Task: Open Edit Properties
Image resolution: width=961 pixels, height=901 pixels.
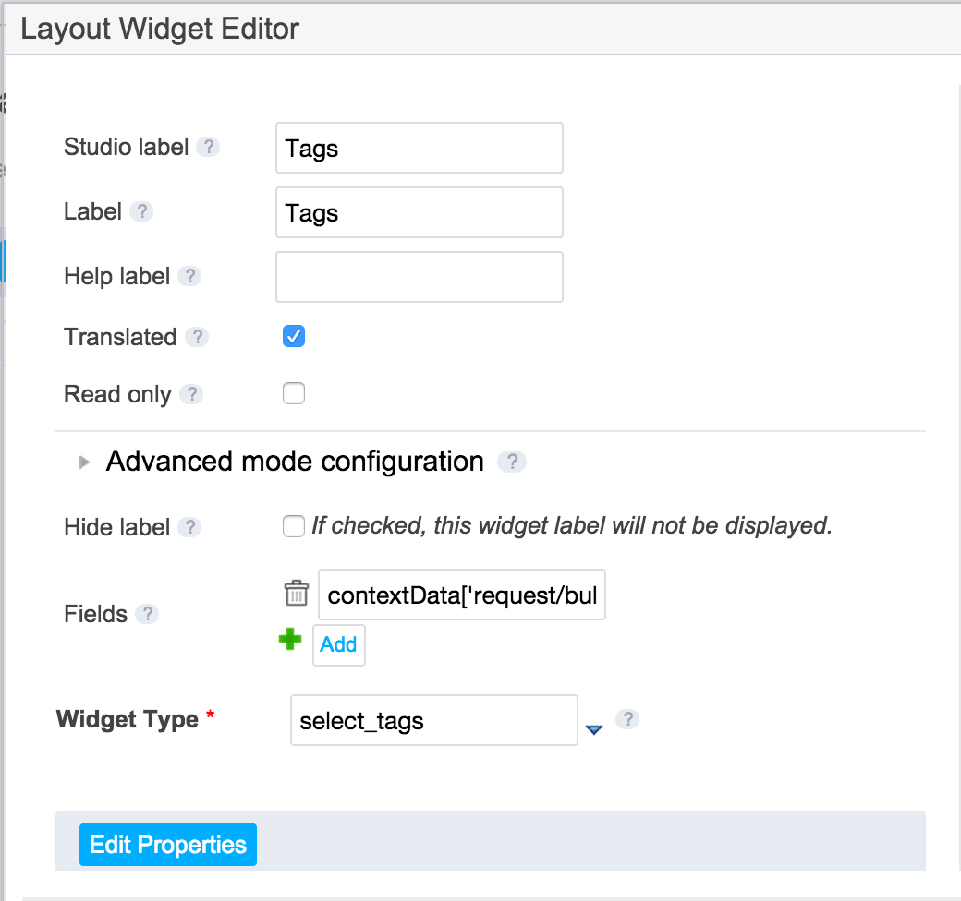Action: point(168,845)
